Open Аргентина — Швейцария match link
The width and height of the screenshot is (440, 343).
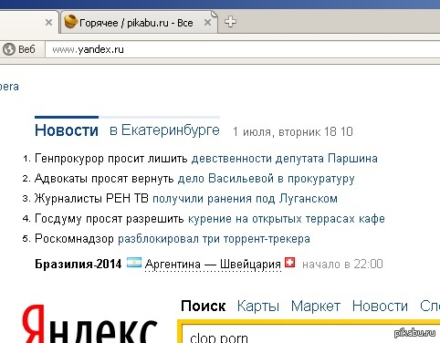click(x=213, y=264)
